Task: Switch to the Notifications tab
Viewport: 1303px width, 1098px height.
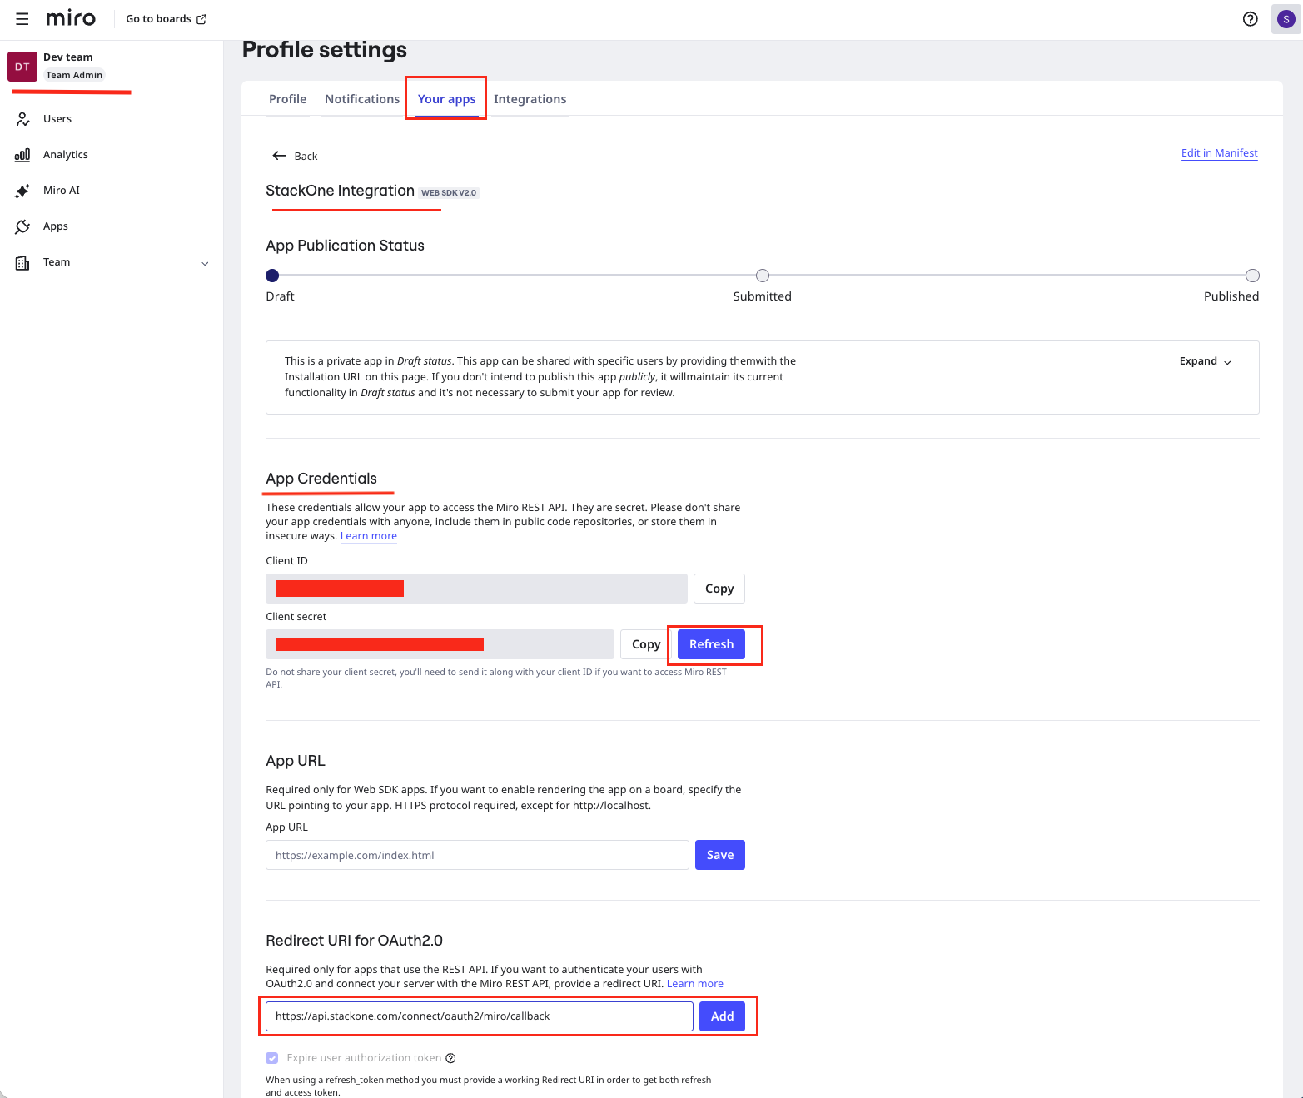Action: click(362, 99)
